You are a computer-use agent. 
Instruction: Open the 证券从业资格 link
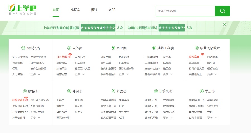pos(20,57)
